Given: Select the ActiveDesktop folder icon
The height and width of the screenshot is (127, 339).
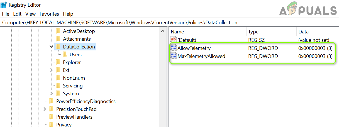Looking at the screenshot, I should point(58,31).
